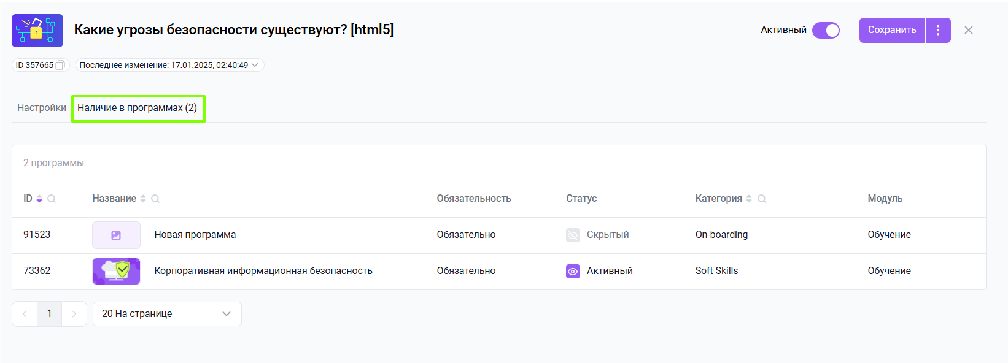1008x363 pixels.
Task: Open the 20 На странице selector
Action: click(167, 314)
